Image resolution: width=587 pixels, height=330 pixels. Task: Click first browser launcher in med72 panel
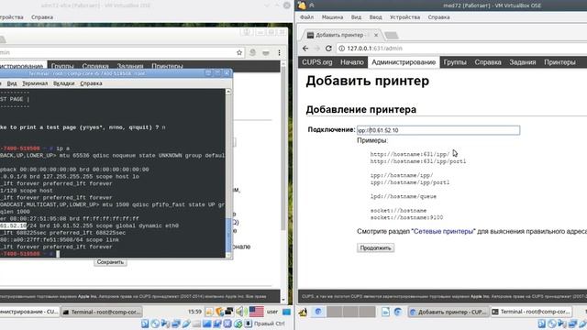[x=318, y=312]
